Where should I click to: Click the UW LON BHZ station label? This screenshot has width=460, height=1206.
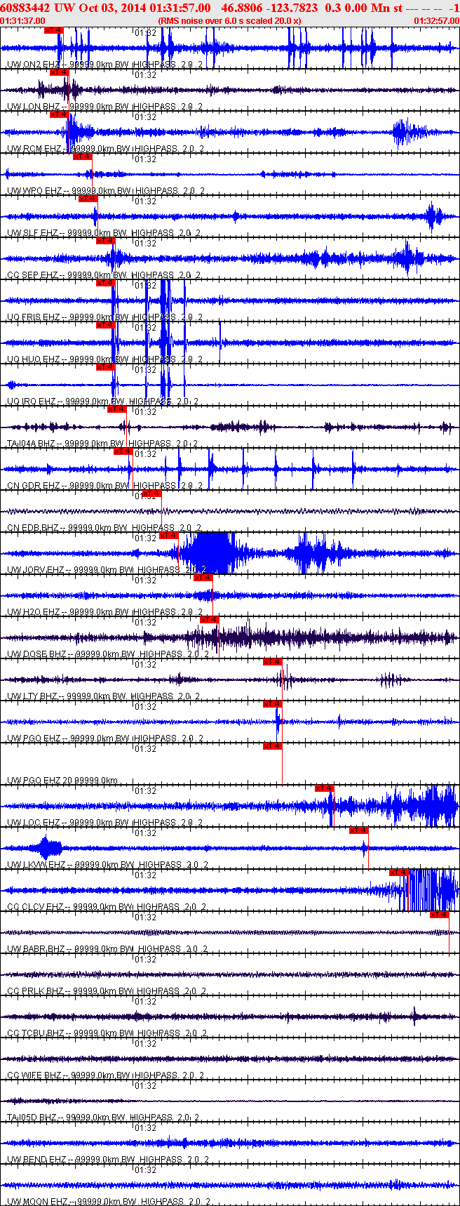[104, 107]
